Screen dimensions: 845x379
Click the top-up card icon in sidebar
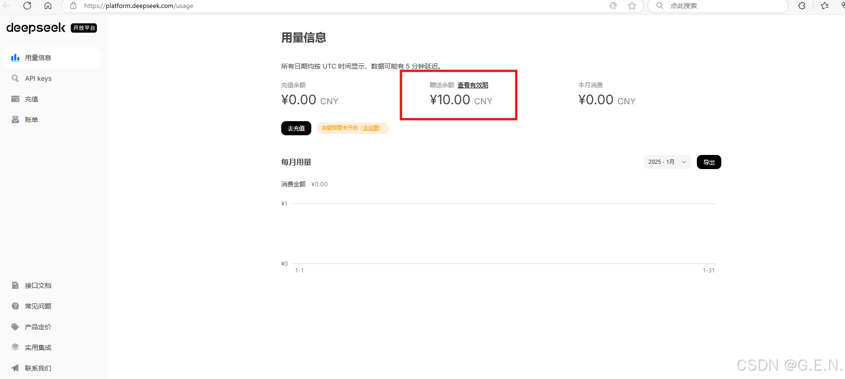pyautogui.click(x=15, y=99)
